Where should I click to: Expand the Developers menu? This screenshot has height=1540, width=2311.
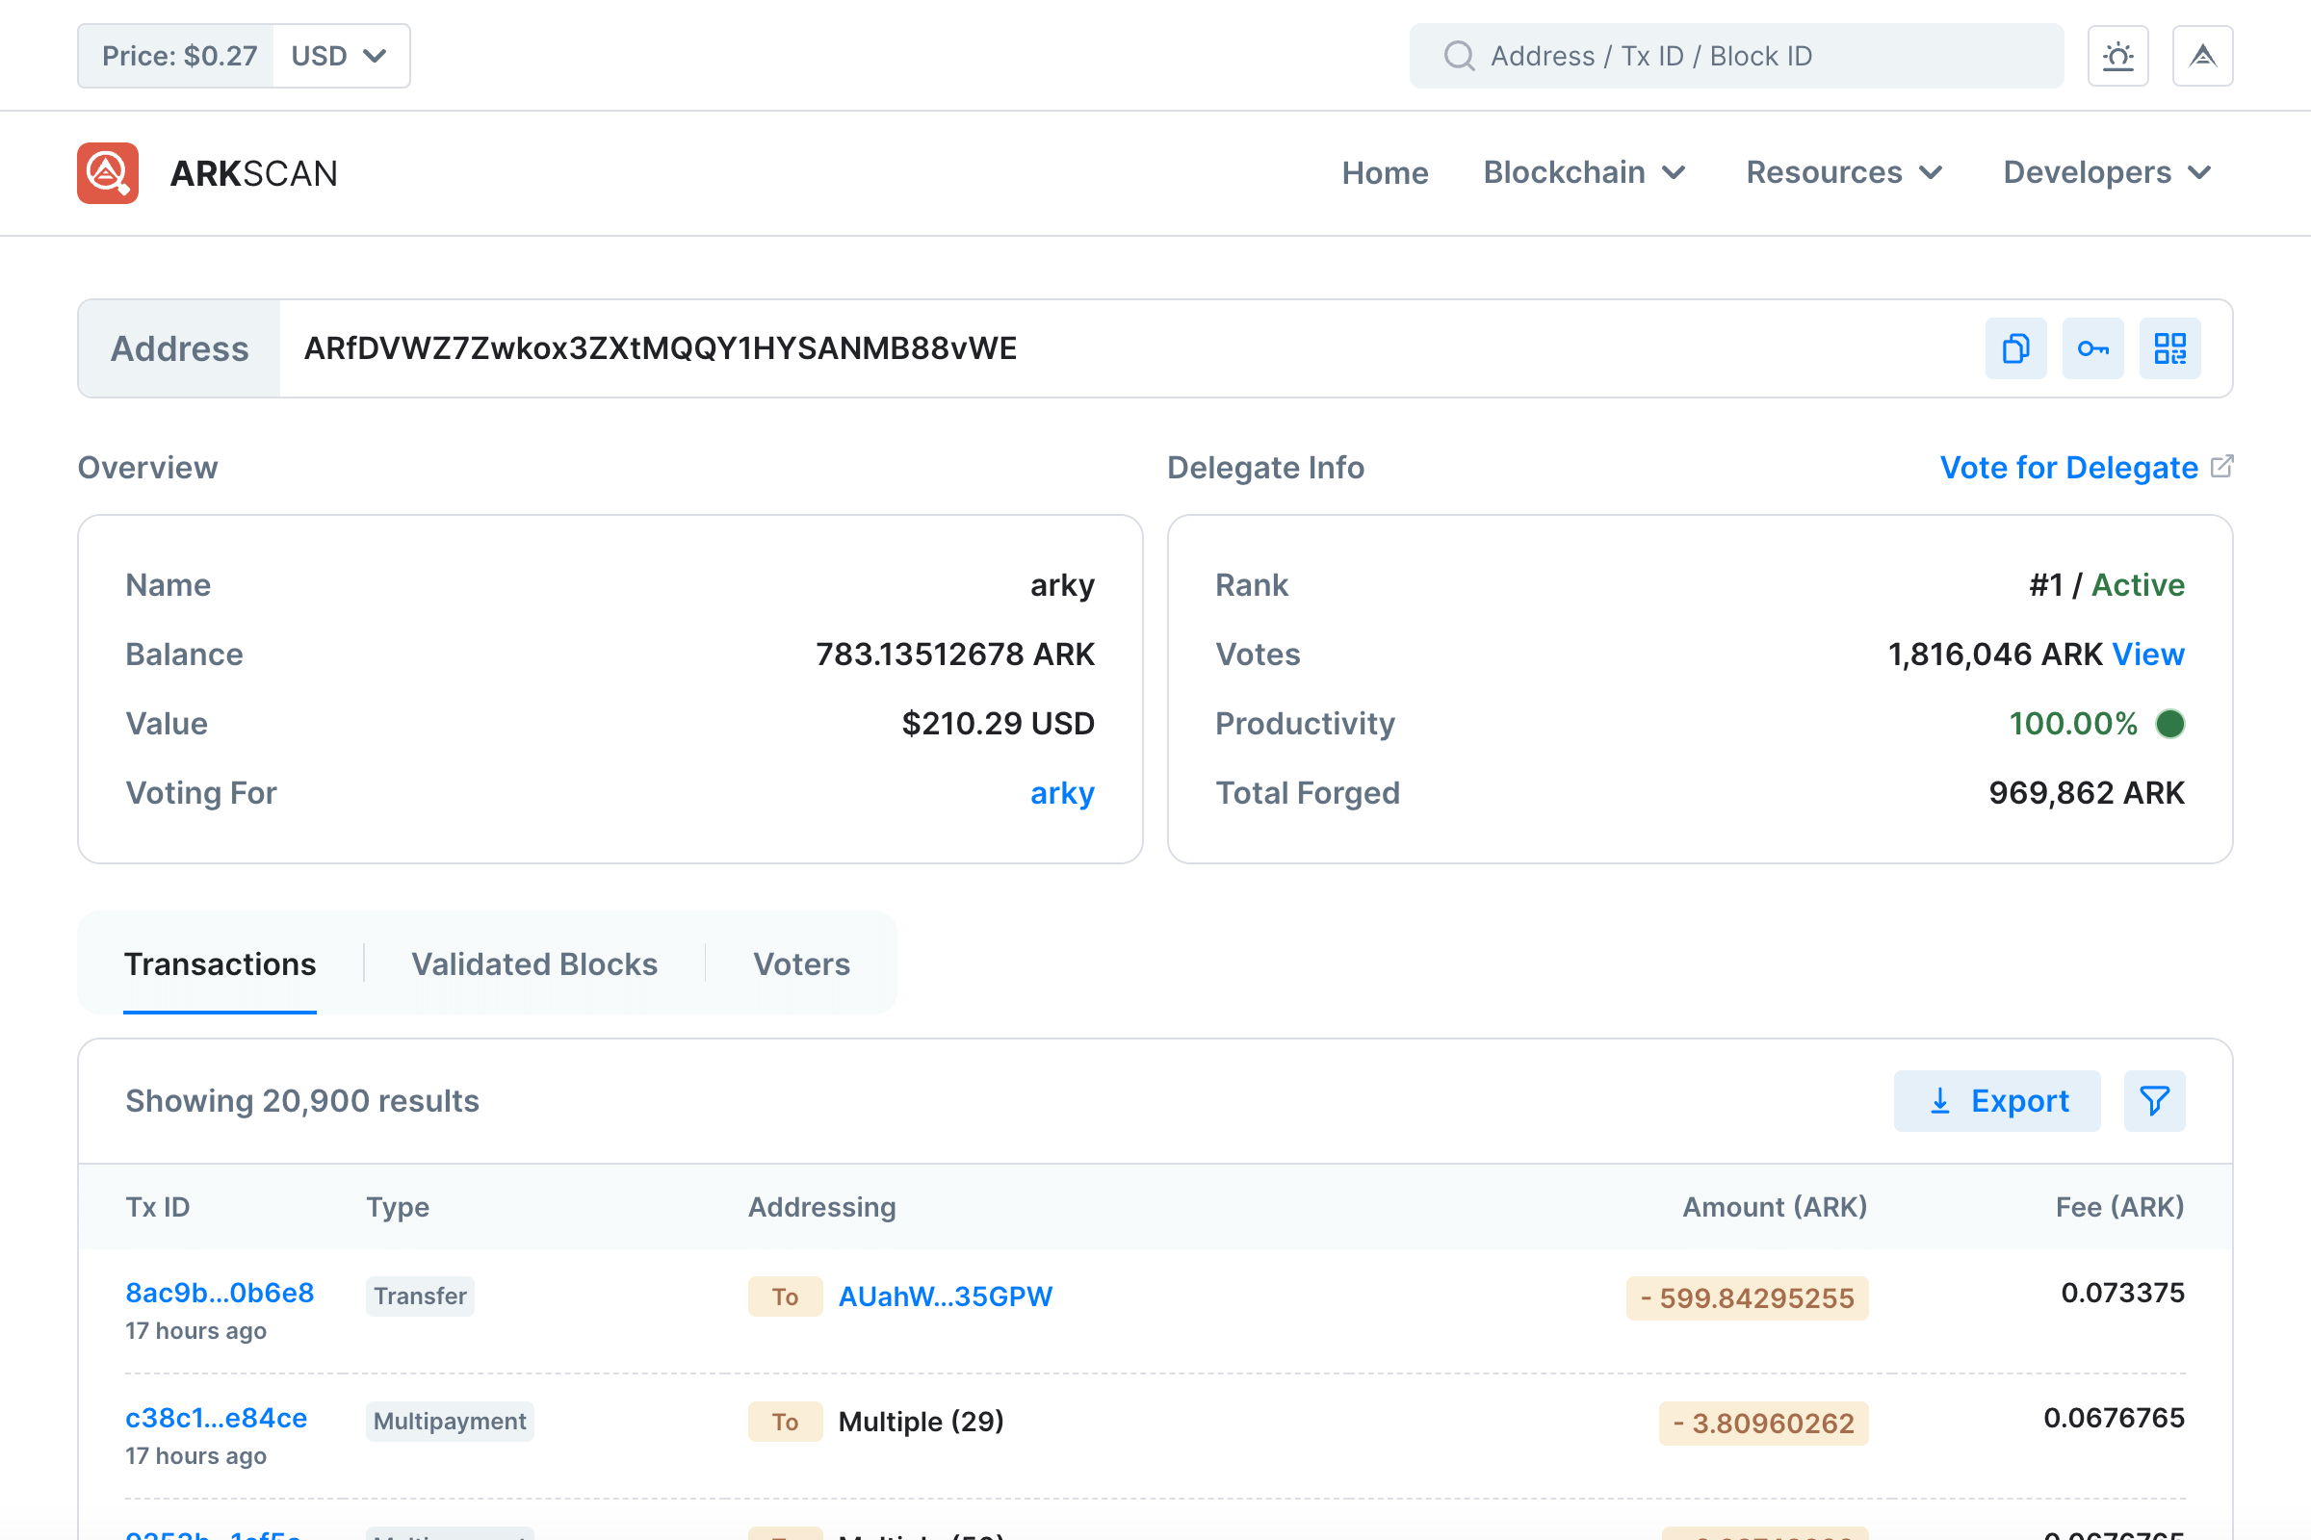(2107, 173)
